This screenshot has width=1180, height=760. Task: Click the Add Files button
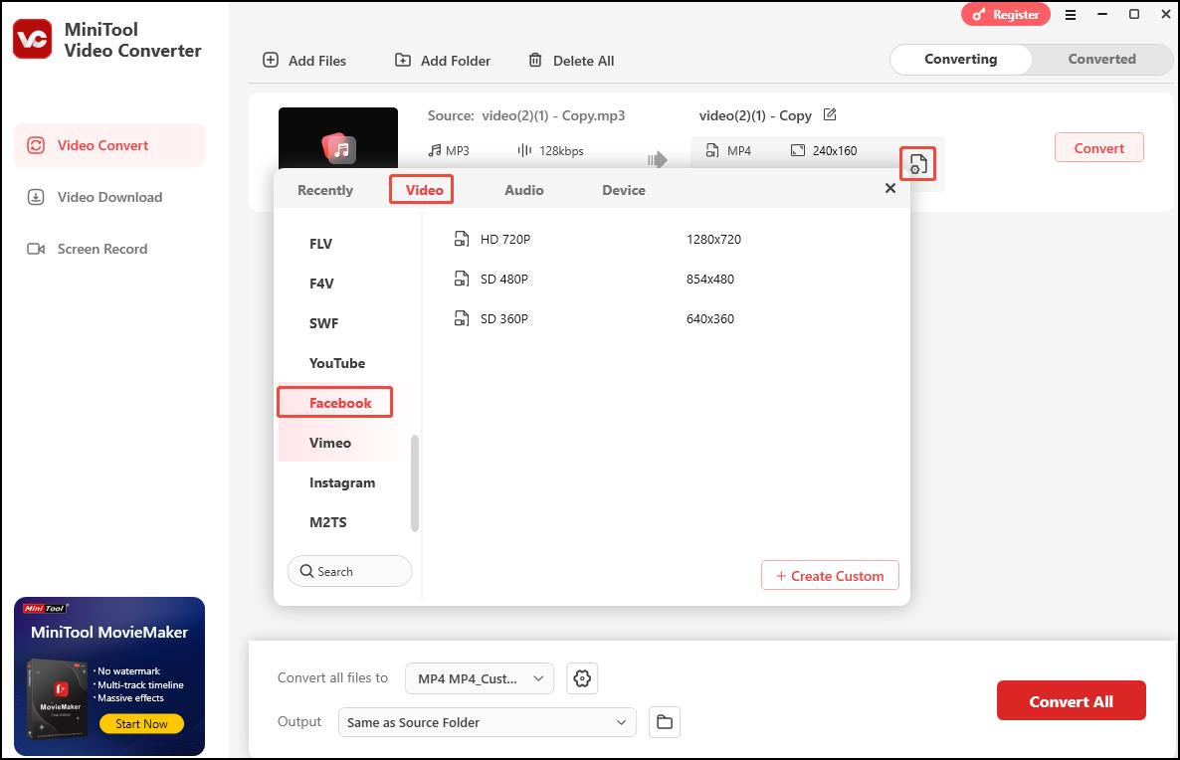pos(304,61)
